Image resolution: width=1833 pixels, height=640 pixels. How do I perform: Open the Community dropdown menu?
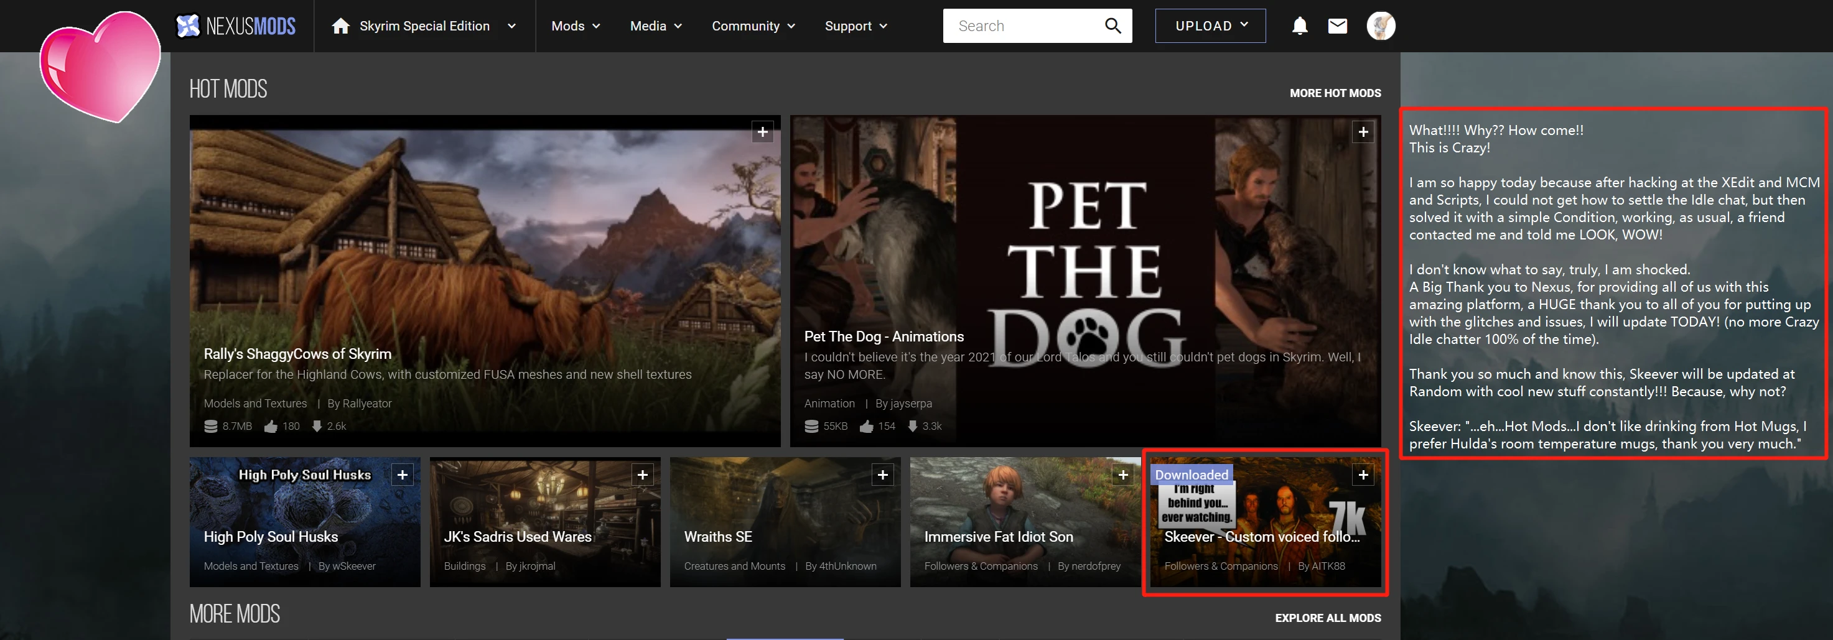[753, 26]
